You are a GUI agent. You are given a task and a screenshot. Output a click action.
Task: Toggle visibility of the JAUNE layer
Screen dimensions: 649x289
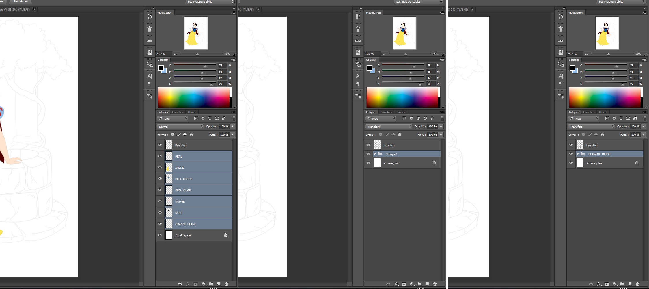160,167
